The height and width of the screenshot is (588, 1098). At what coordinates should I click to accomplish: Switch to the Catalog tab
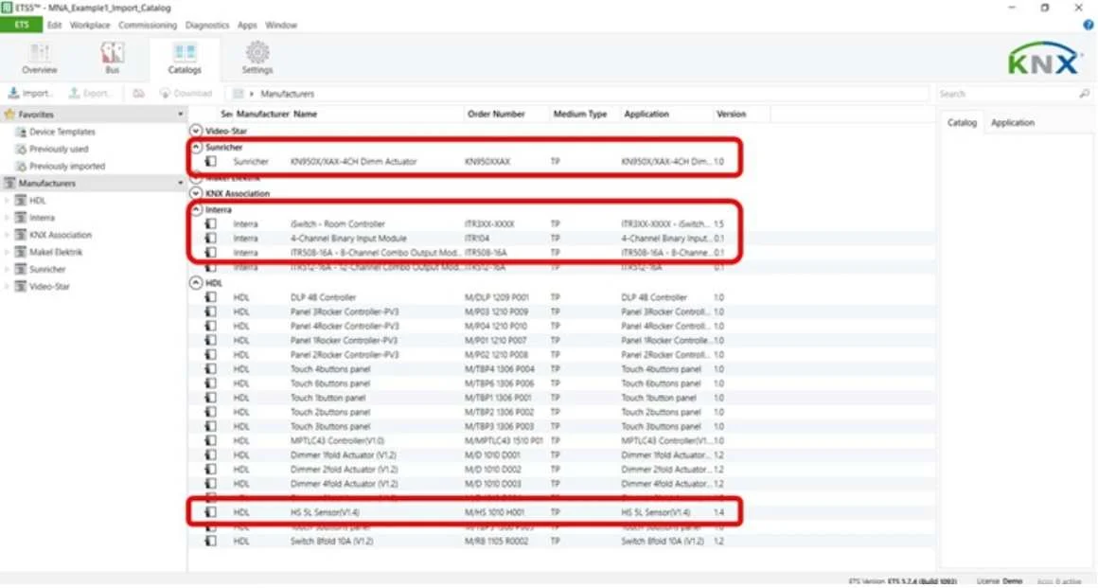point(962,123)
